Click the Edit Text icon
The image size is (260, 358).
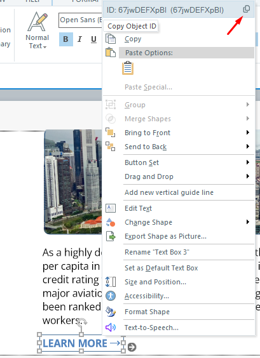111,208
